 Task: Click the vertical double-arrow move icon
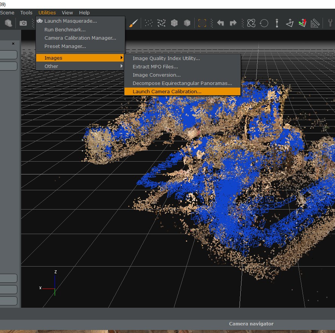click(x=277, y=23)
